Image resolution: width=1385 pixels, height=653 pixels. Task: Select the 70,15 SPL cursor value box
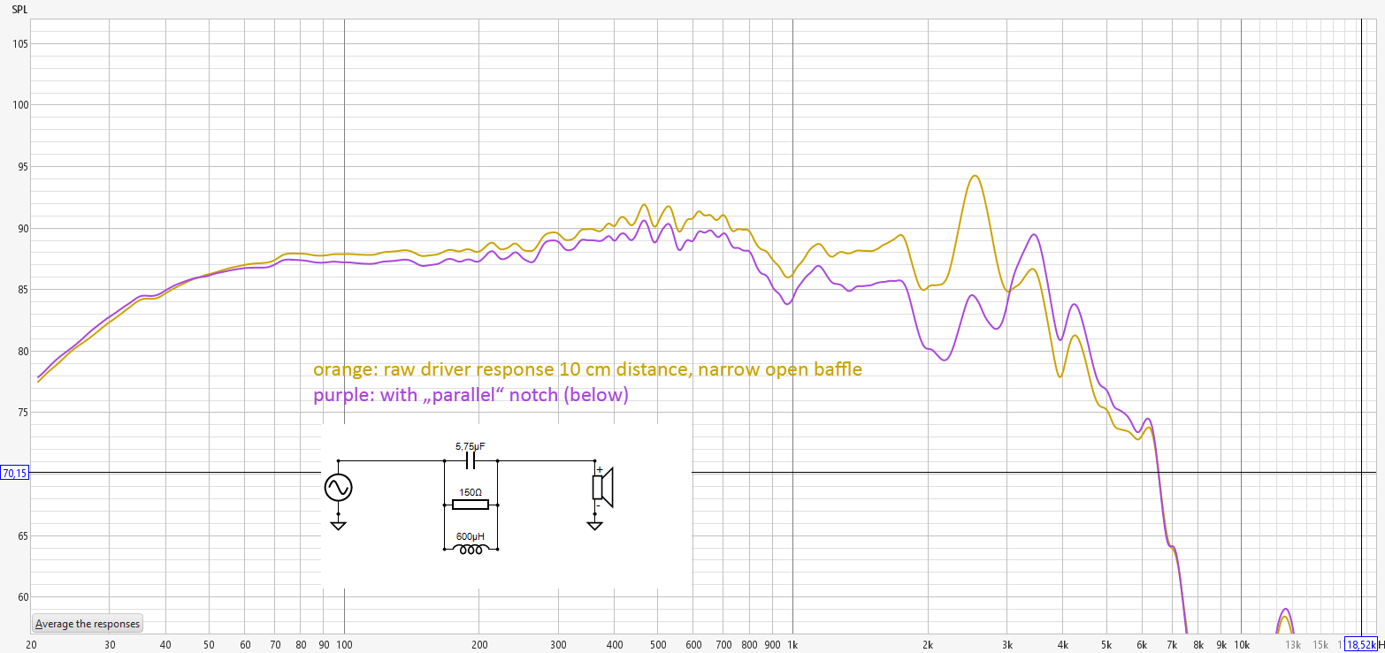(15, 473)
